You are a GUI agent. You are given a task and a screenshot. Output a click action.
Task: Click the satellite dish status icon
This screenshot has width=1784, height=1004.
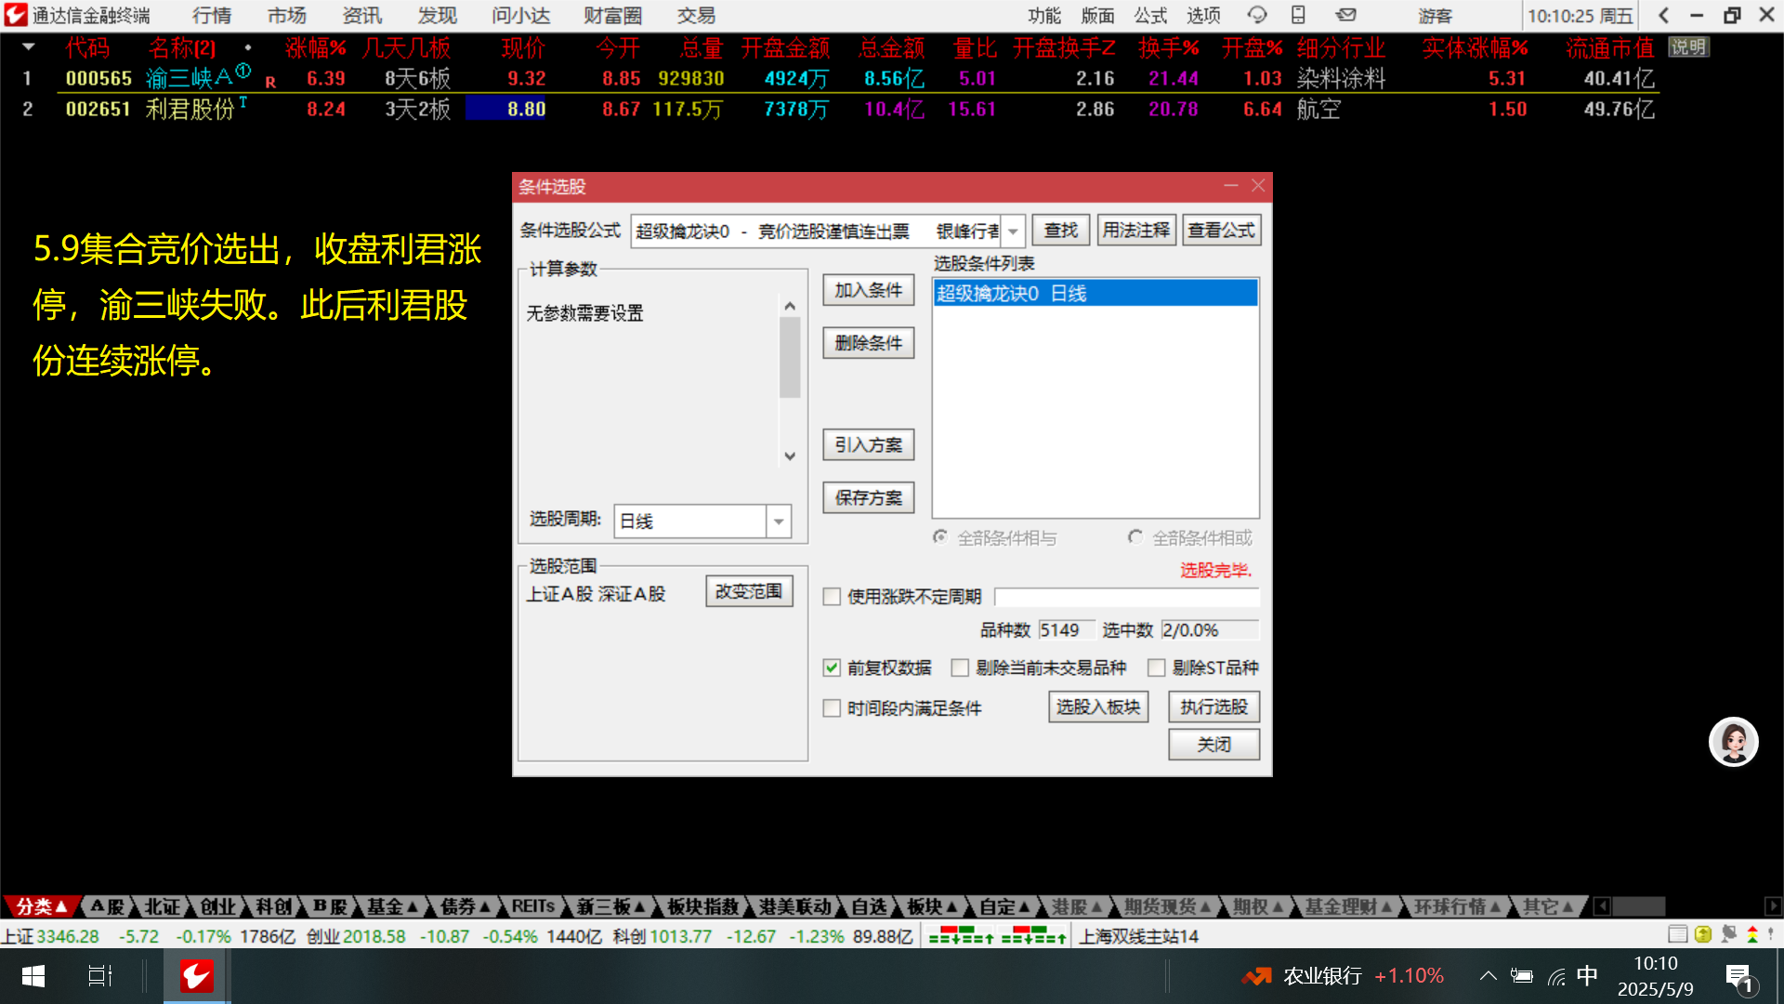[1728, 934]
